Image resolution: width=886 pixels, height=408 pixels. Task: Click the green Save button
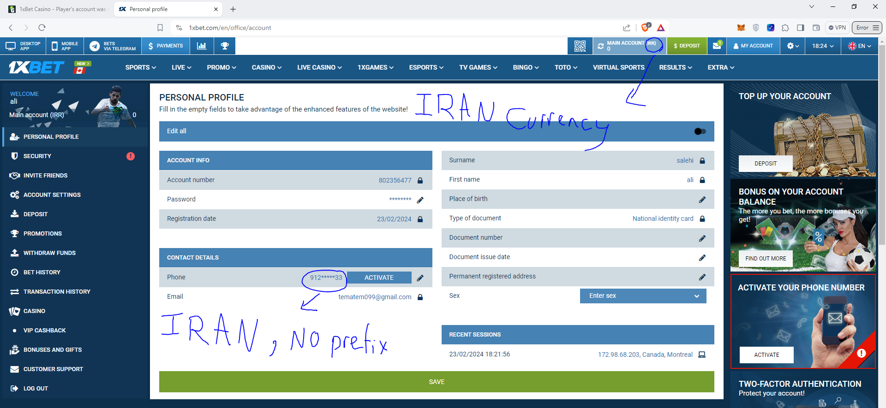click(x=437, y=382)
